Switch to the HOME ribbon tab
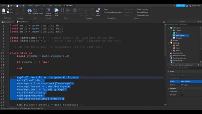This screenshot has width=202, height=114. 31,6
